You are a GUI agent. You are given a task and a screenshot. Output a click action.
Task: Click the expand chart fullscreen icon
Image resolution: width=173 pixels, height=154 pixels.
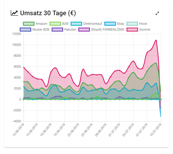[x=157, y=13]
